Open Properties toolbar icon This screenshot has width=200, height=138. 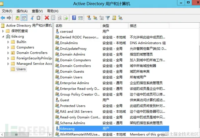click(x=53, y=18)
